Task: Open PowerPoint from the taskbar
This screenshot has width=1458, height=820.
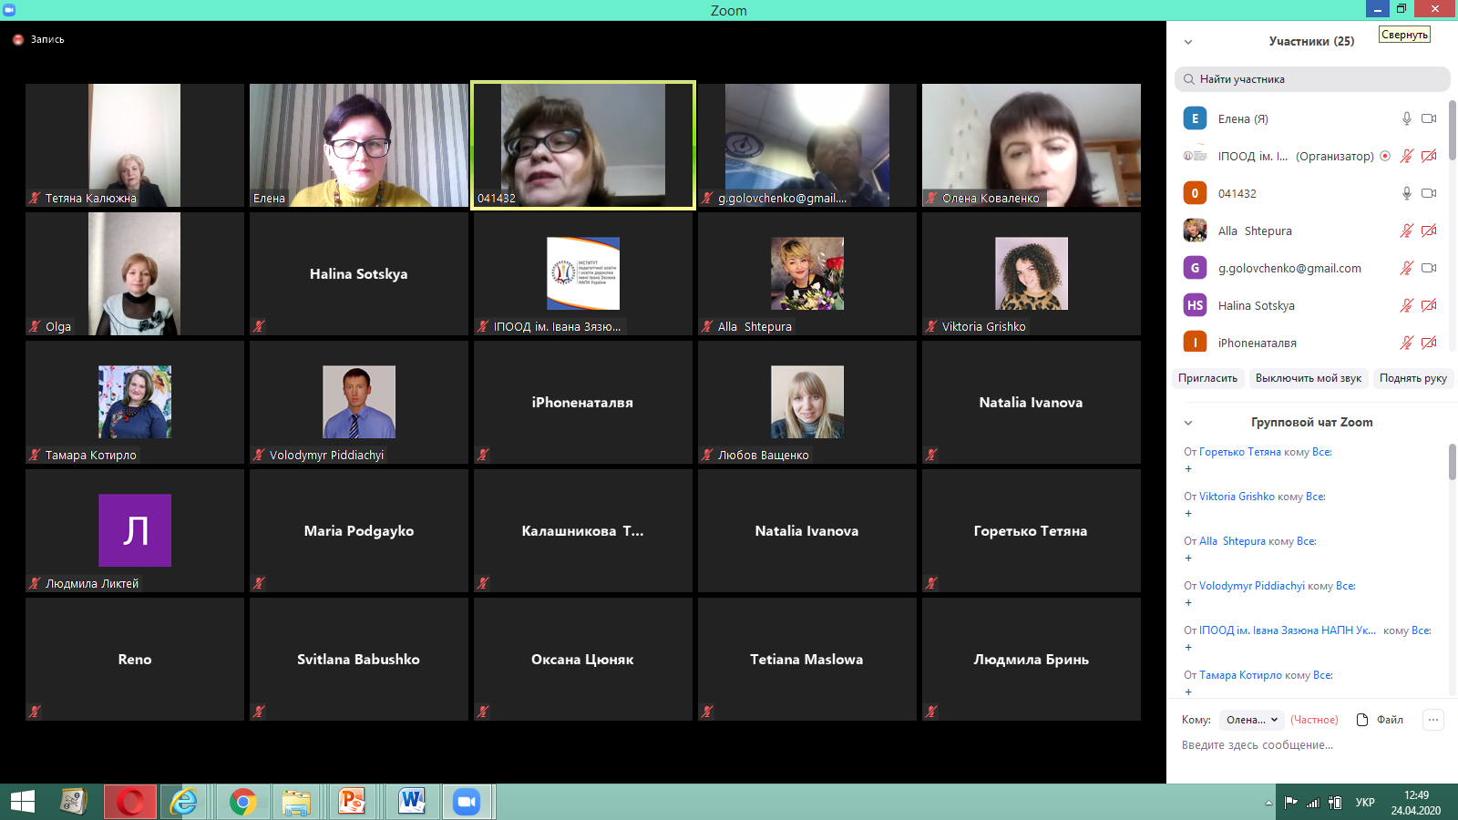Action: pyautogui.click(x=352, y=802)
